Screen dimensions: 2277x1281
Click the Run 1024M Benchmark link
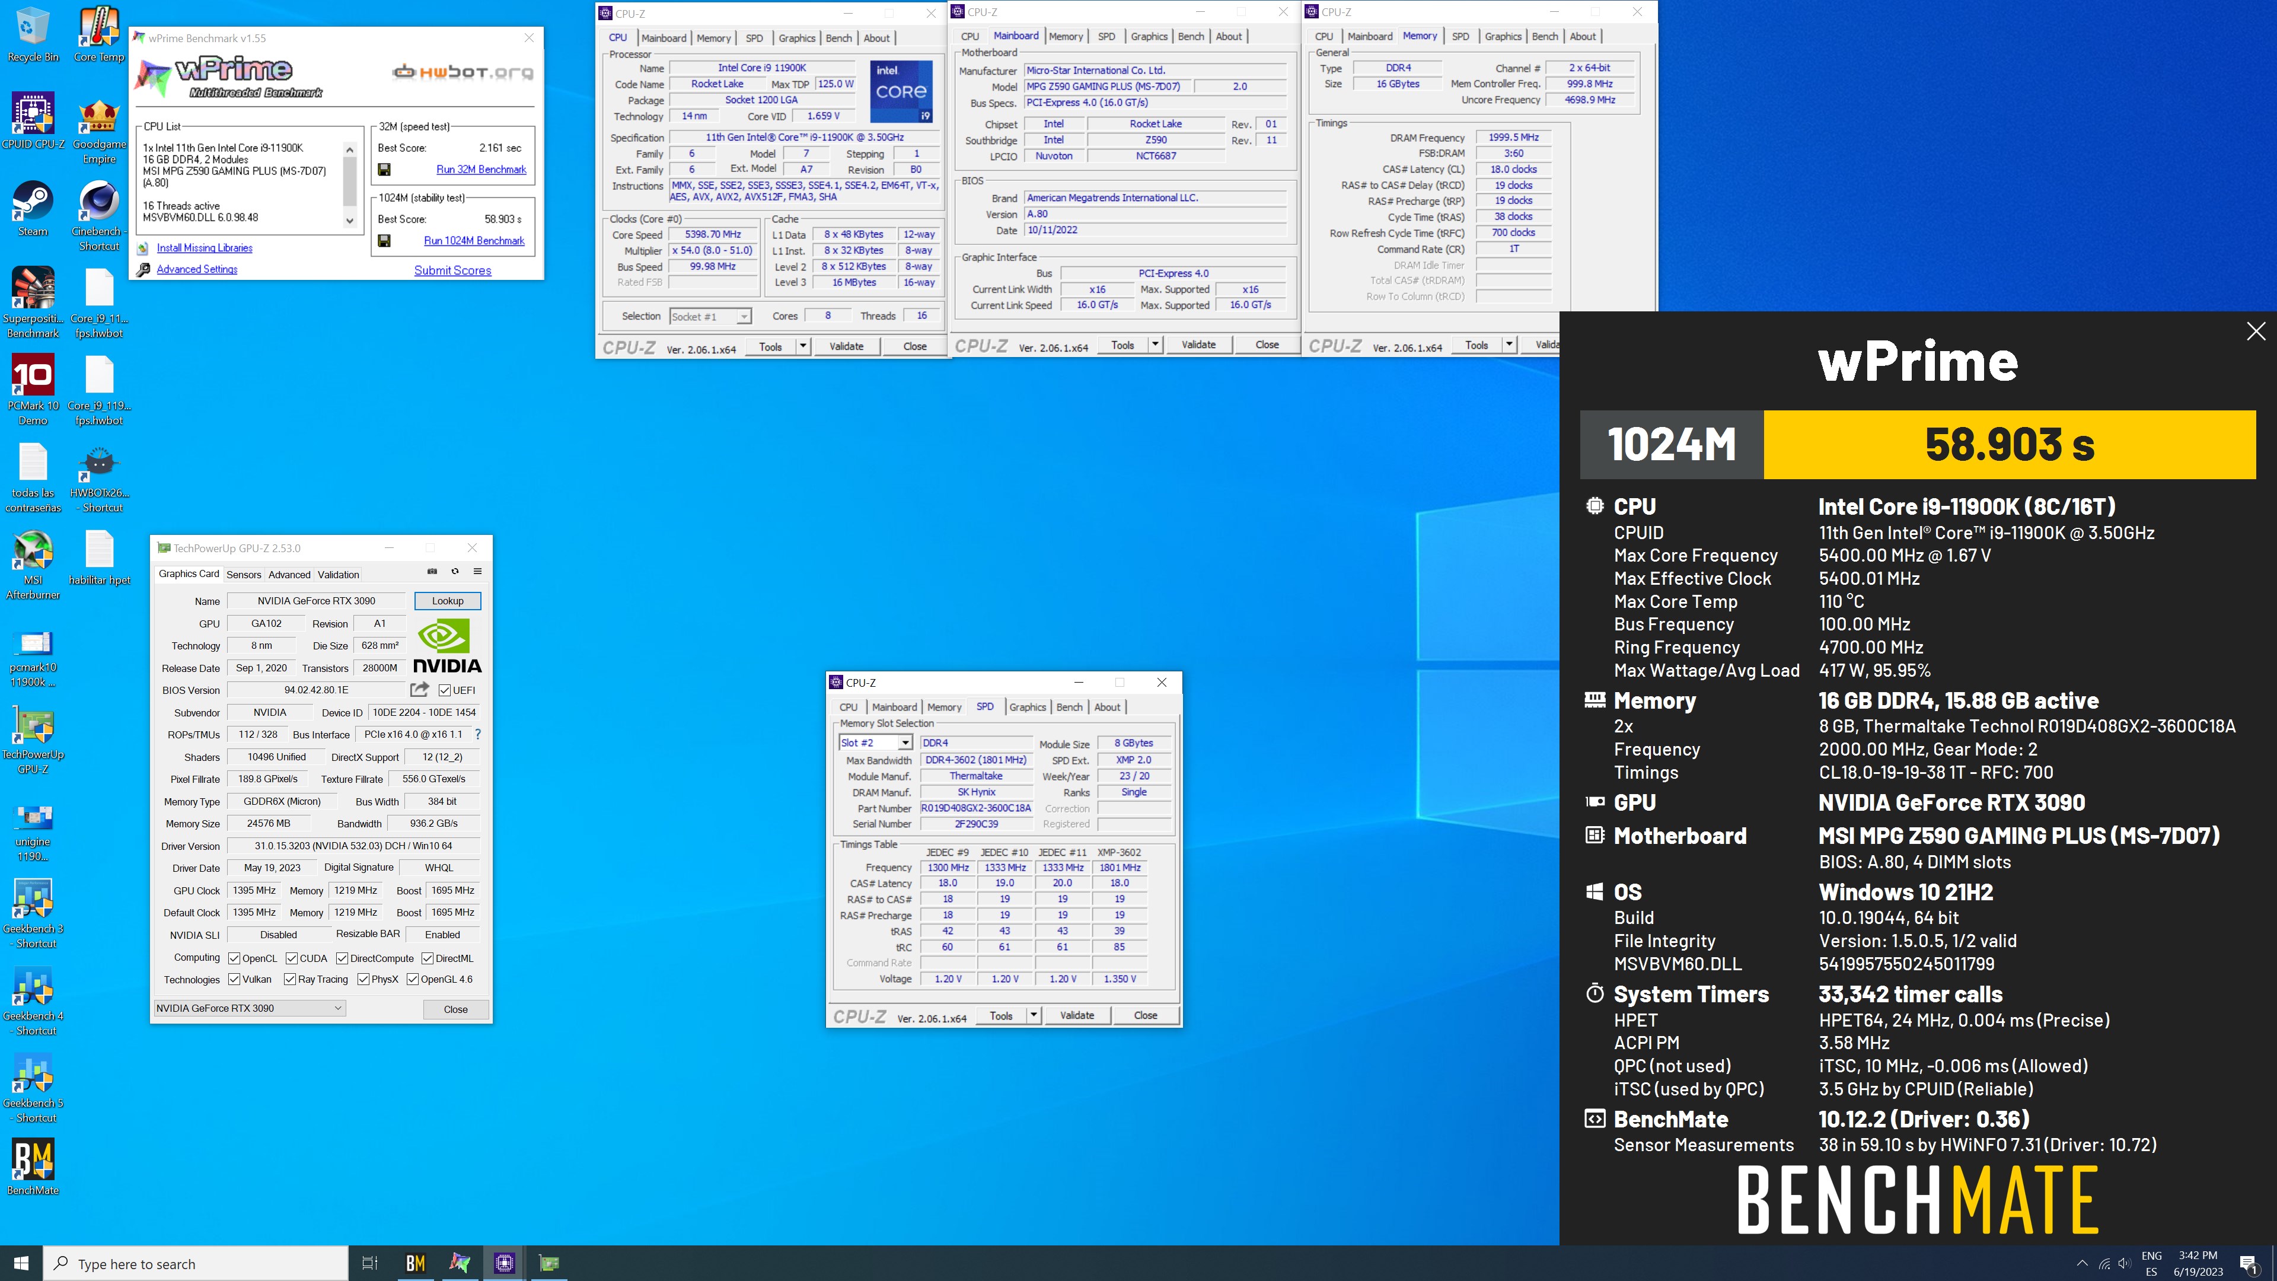tap(474, 240)
